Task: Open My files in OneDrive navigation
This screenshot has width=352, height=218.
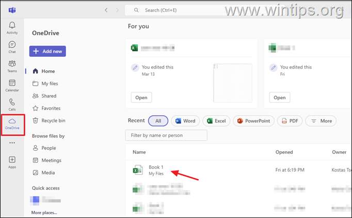Action: click(x=50, y=84)
